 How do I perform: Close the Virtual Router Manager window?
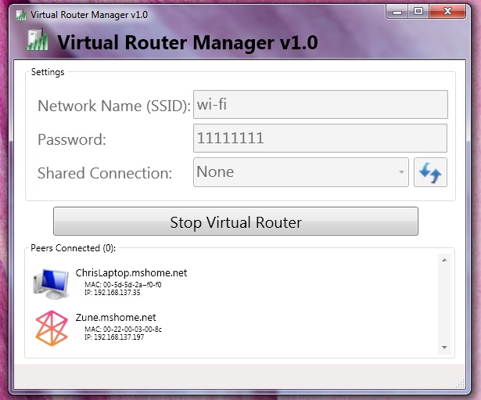click(447, 12)
